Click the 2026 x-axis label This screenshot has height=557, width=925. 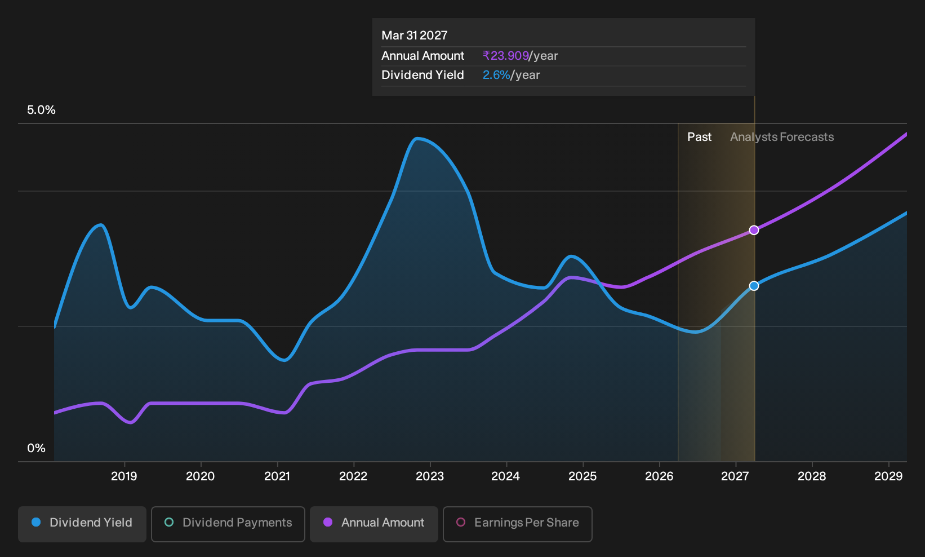click(x=659, y=476)
